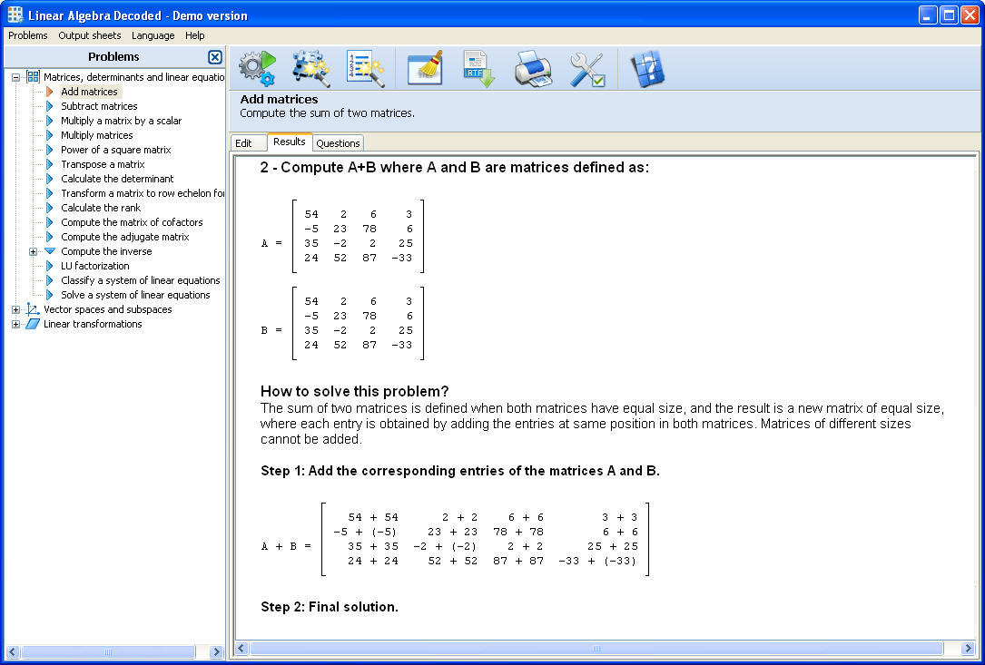Click the arrow icon beside Calculate the determinant
This screenshot has width=985, height=665.
(x=50, y=179)
